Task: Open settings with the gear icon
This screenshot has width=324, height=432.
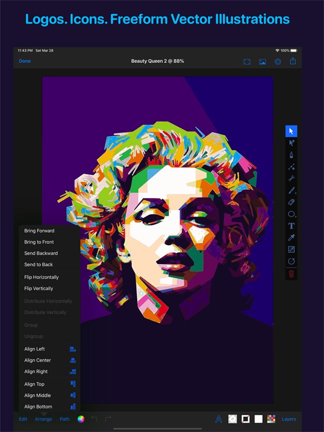Action: [278, 61]
